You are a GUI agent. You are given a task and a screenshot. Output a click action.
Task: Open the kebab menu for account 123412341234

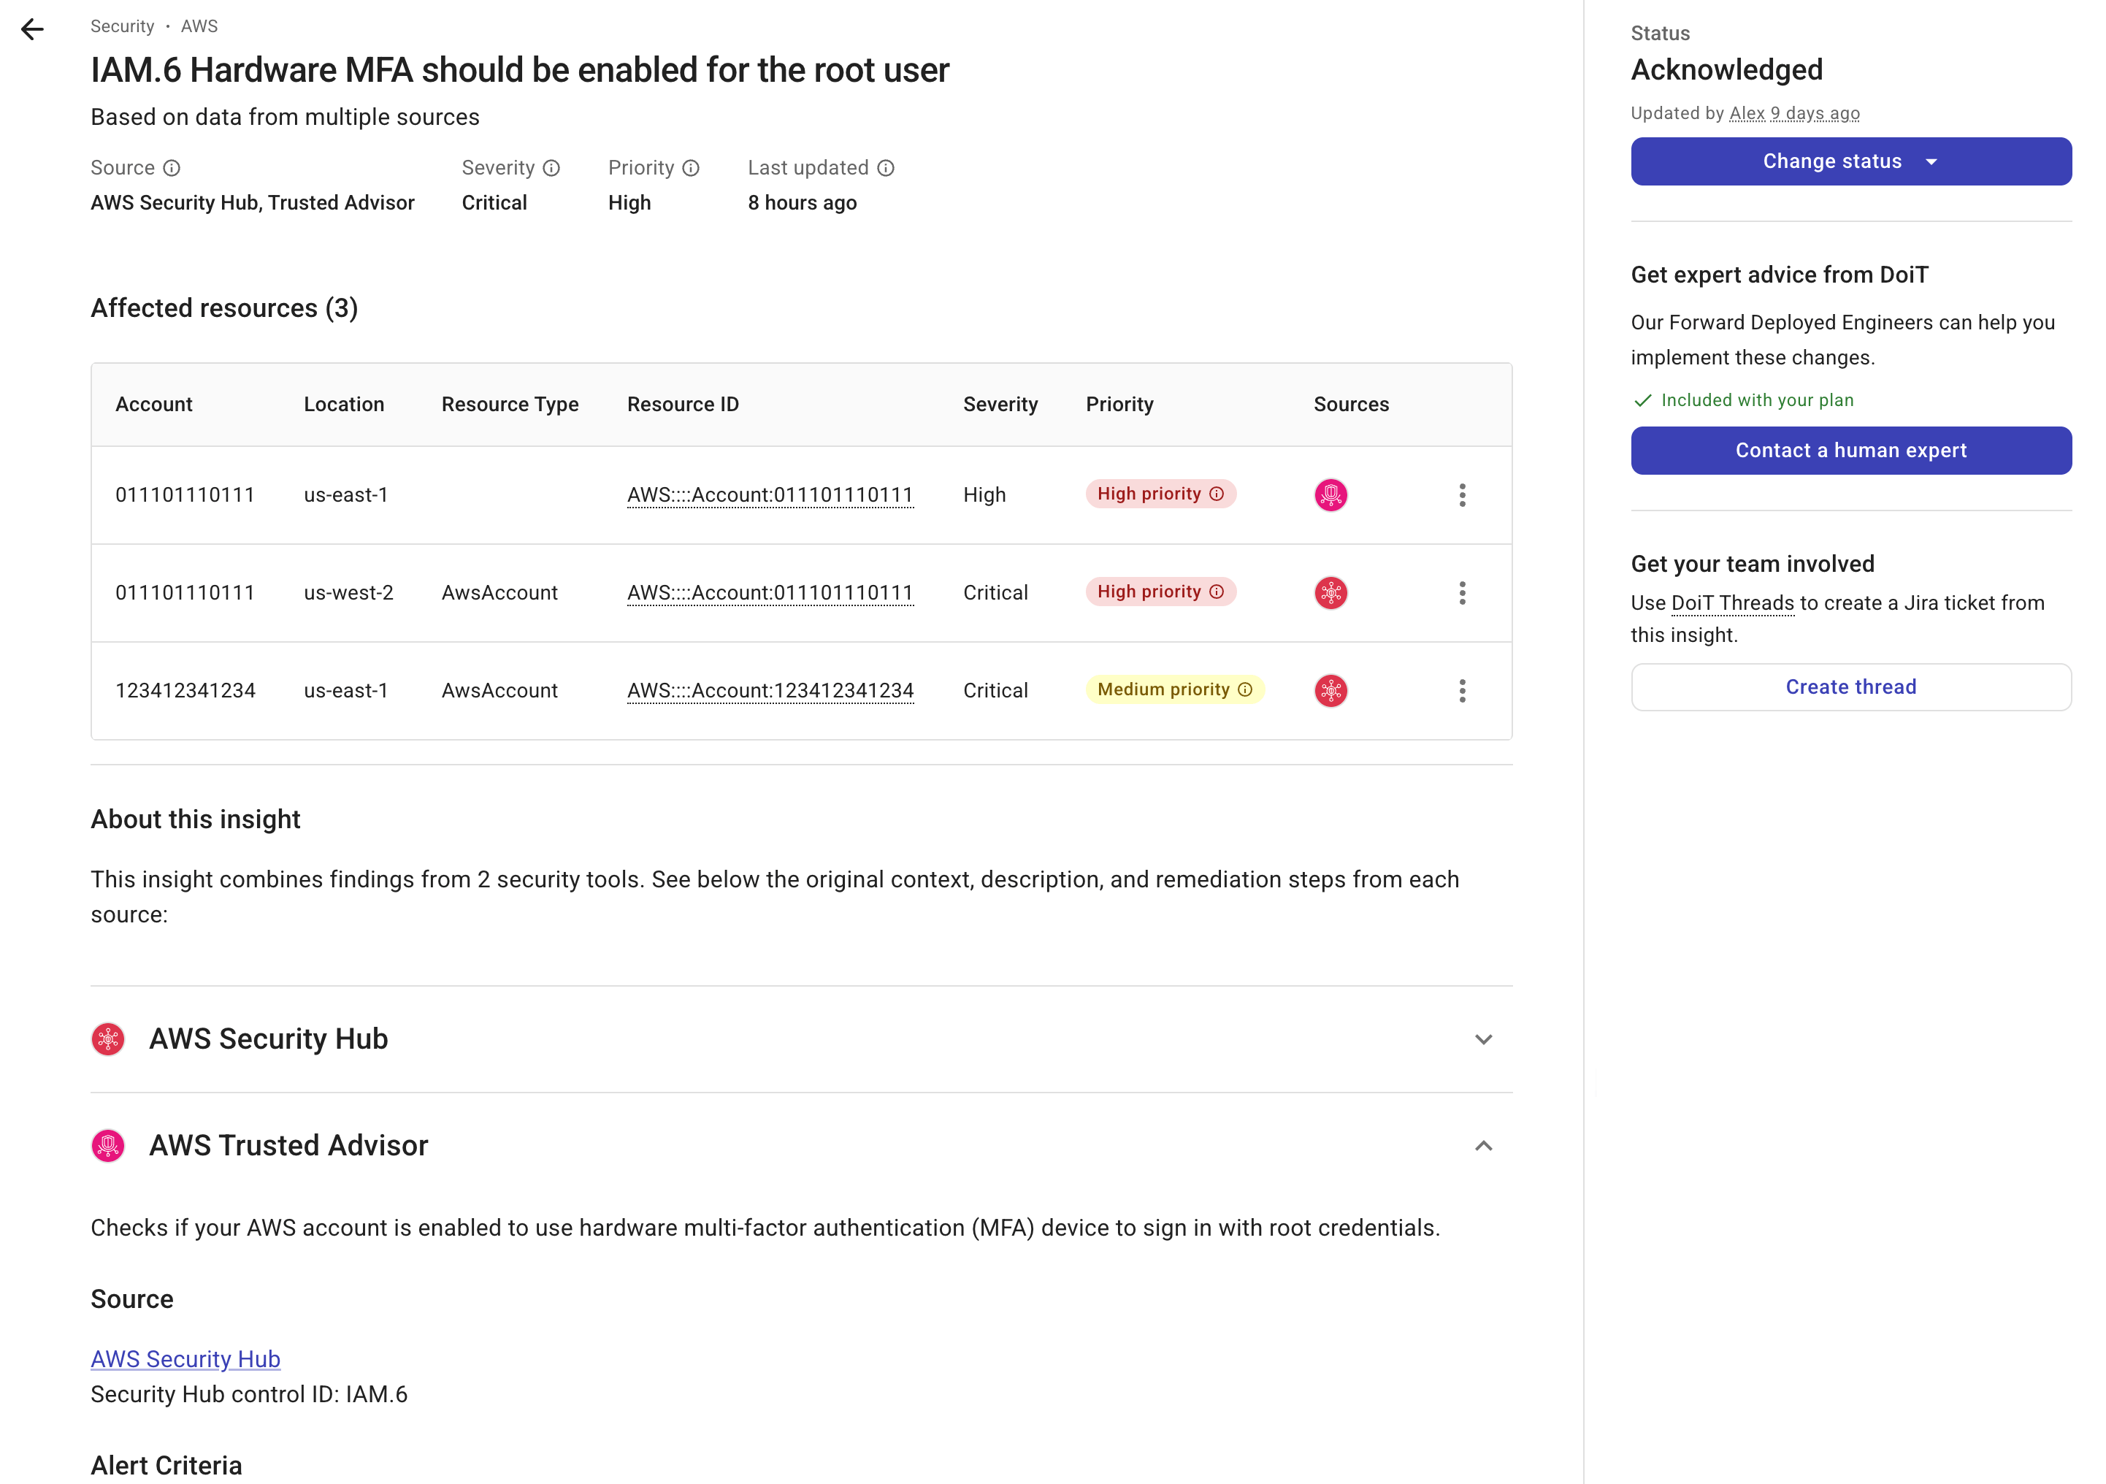(x=1463, y=691)
